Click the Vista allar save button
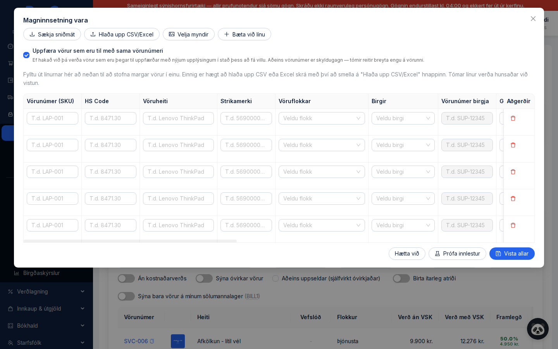Viewport: 558px width, 349px height. [512, 254]
